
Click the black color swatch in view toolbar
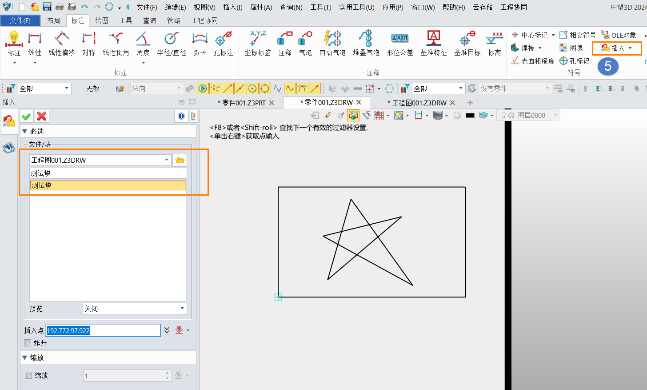(470, 116)
